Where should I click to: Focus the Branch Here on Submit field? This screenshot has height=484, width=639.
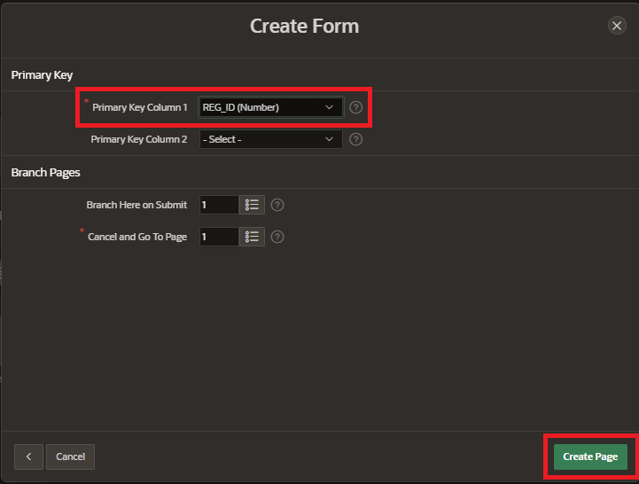219,205
